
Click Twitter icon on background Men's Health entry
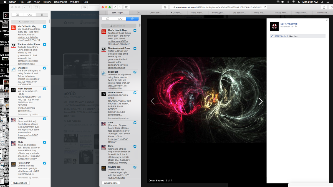click(44, 27)
